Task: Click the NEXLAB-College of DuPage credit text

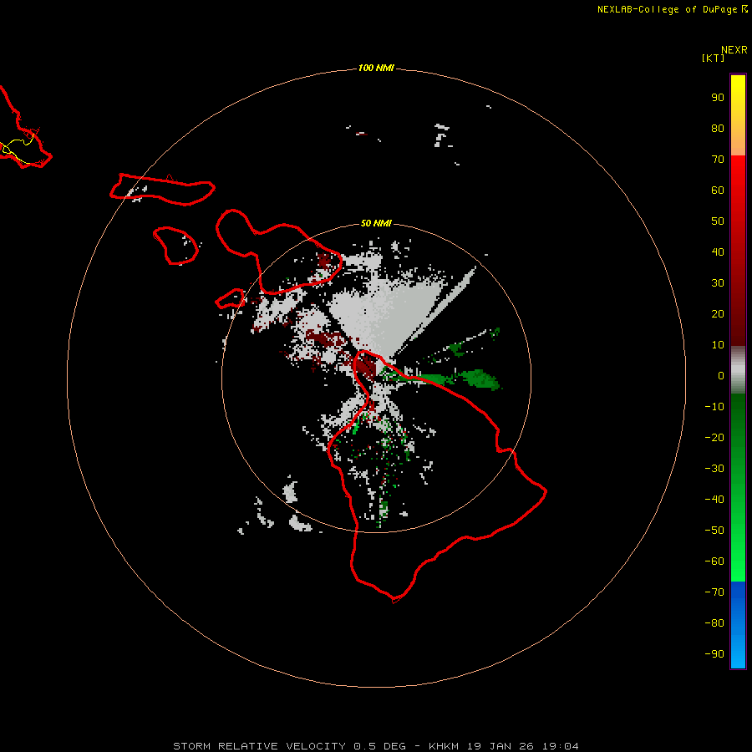Action: [672, 9]
